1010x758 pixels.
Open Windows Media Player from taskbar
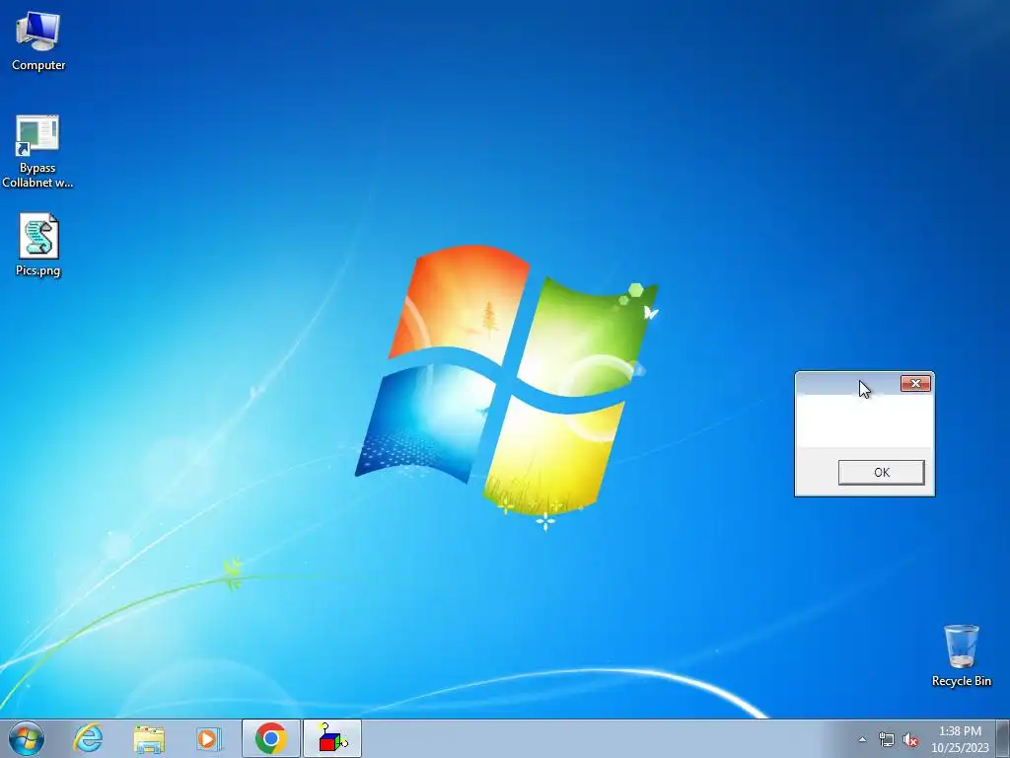(x=209, y=738)
